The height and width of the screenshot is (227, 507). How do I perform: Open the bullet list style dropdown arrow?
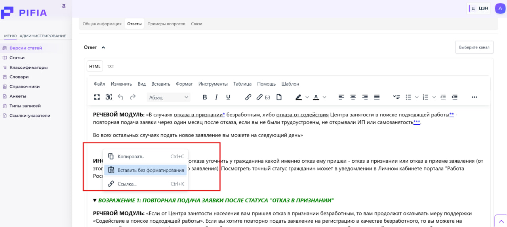point(417,97)
